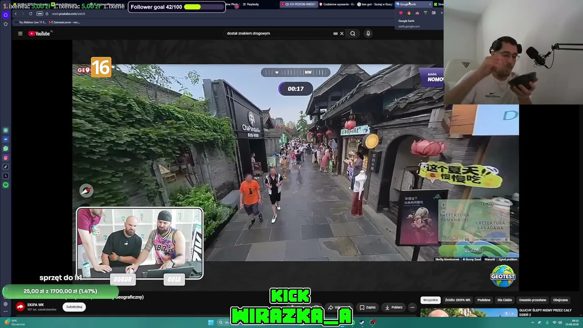Open the taskbar clock showing 08:22
The image size is (583, 328).
pyautogui.click(x=572, y=323)
